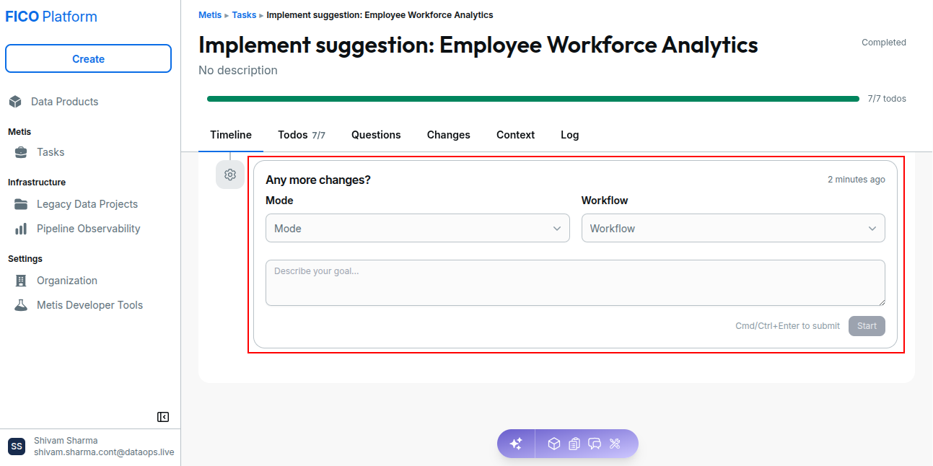Click the Start button
Viewport: 933px width, 466px height.
pyautogui.click(x=867, y=326)
